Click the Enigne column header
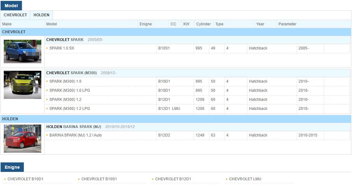Image resolution: width=353 pixels, height=185 pixels. coord(146,24)
